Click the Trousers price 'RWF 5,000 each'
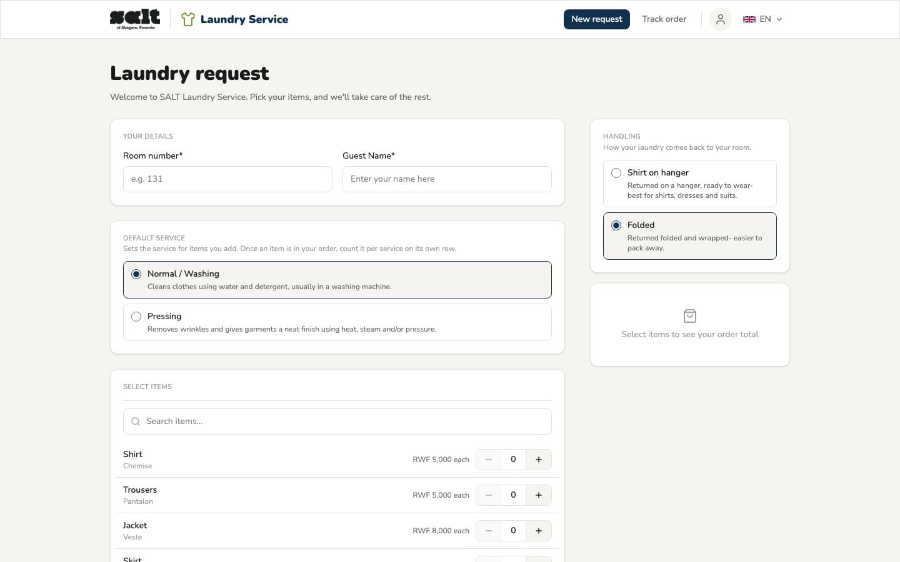 [x=441, y=495]
